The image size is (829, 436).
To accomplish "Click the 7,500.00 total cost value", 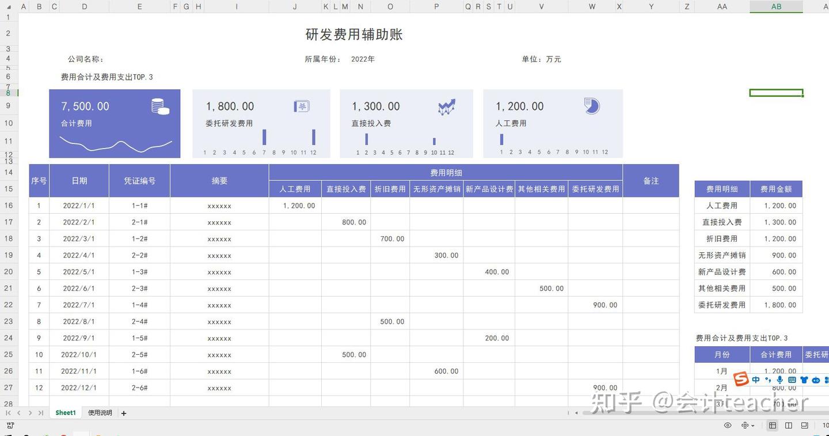I will coord(85,107).
